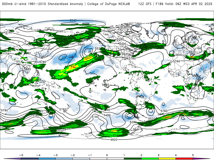Click 'College of DuPage NEXLAB' in header
This screenshot has width=214, height=160.
(109, 4)
